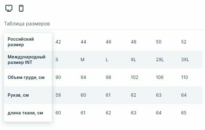Click international size 2XL cell
Image resolution: width=205 pixels, height=130 pixels.
(160, 60)
